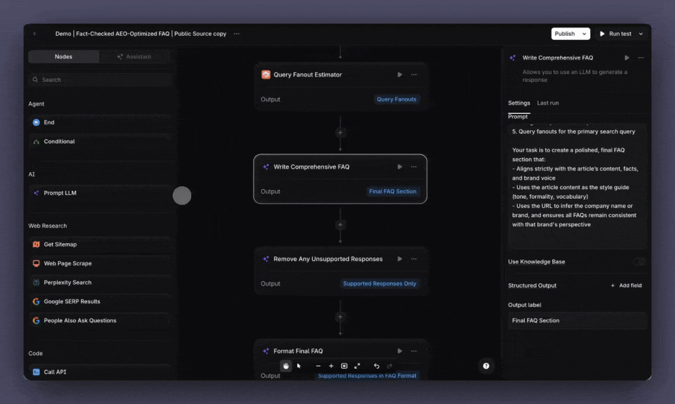Open the Last run tab
This screenshot has width=675, height=404.
pos(548,103)
